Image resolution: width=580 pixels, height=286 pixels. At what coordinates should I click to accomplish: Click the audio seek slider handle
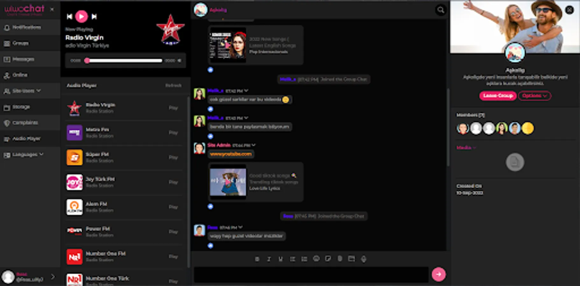point(87,60)
